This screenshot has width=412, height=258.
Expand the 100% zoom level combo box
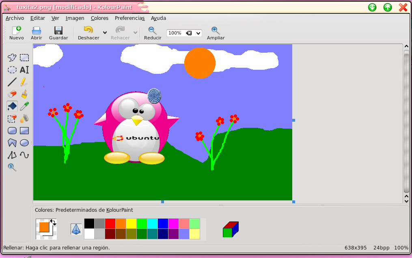[x=198, y=33]
